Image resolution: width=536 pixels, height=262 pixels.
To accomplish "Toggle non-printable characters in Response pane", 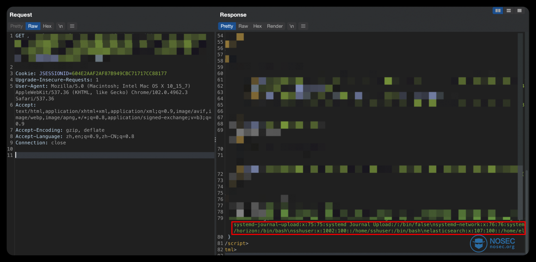I will 292,26.
